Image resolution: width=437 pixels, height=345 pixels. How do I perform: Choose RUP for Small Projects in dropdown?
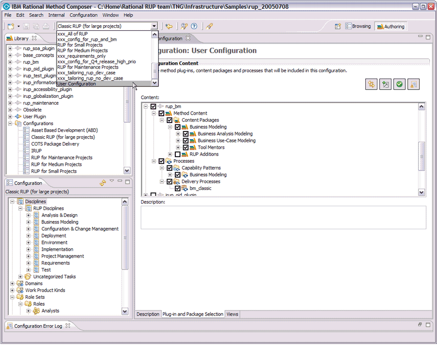pyautogui.click(x=104, y=45)
